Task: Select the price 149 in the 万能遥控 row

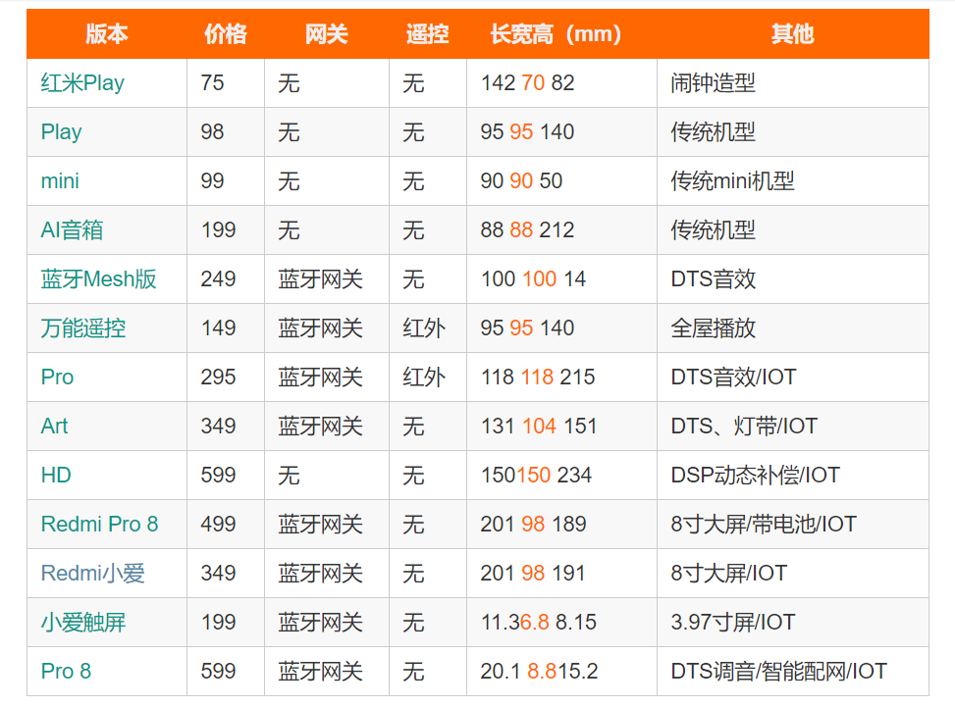Action: [218, 328]
